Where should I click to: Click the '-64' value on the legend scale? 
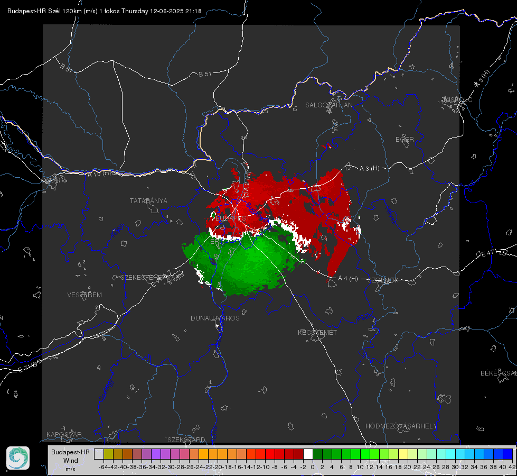[x=103, y=467]
